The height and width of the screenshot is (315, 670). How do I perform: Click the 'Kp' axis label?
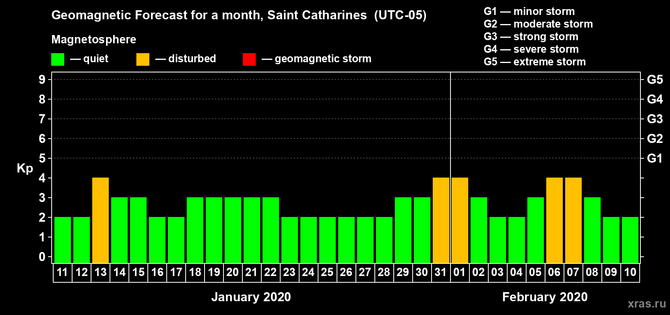(25, 169)
